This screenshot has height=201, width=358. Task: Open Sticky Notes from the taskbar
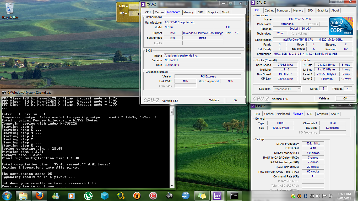(x=202, y=196)
